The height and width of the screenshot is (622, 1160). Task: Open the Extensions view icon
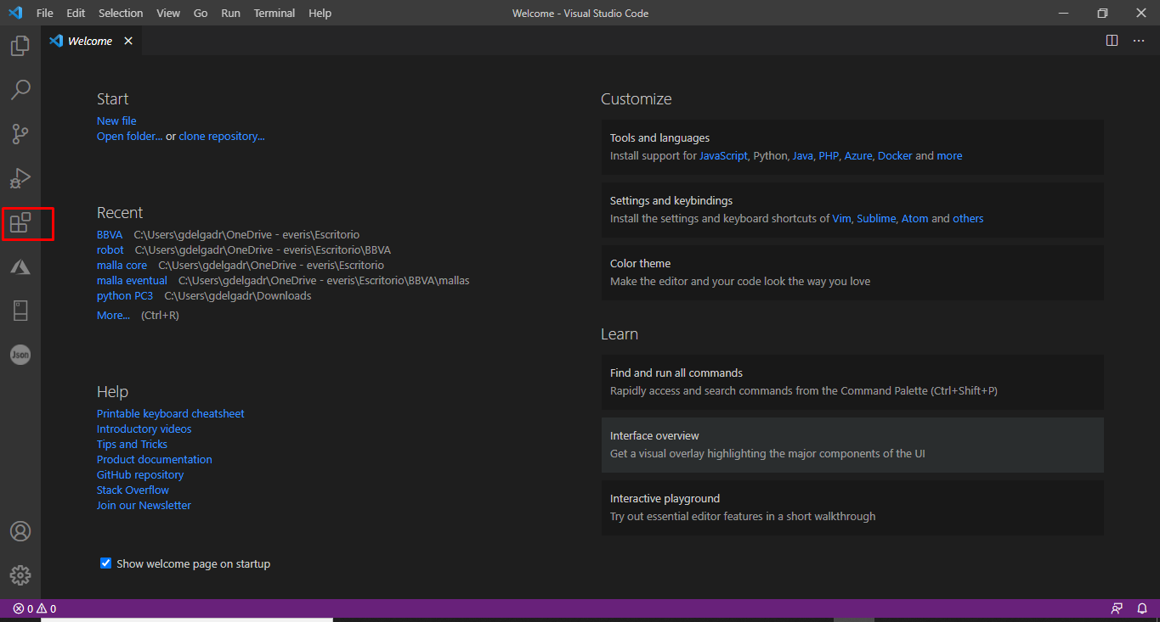(x=20, y=224)
